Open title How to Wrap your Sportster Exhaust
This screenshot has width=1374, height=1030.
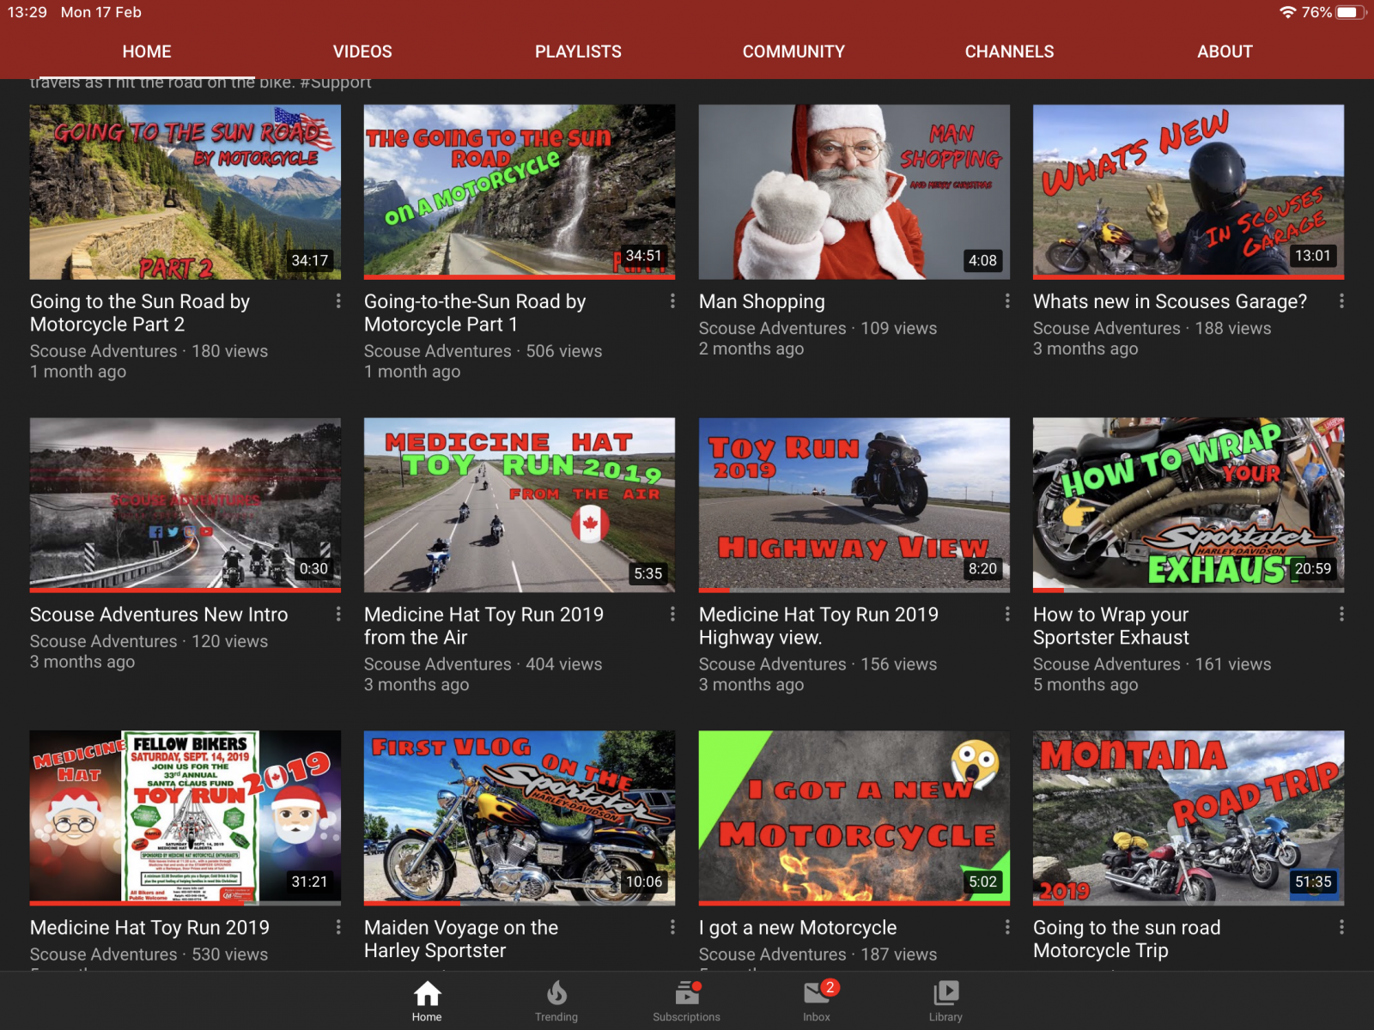click(1111, 627)
